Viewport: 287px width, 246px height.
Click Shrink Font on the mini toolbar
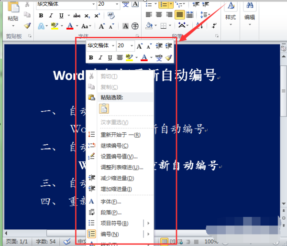pos(149,46)
